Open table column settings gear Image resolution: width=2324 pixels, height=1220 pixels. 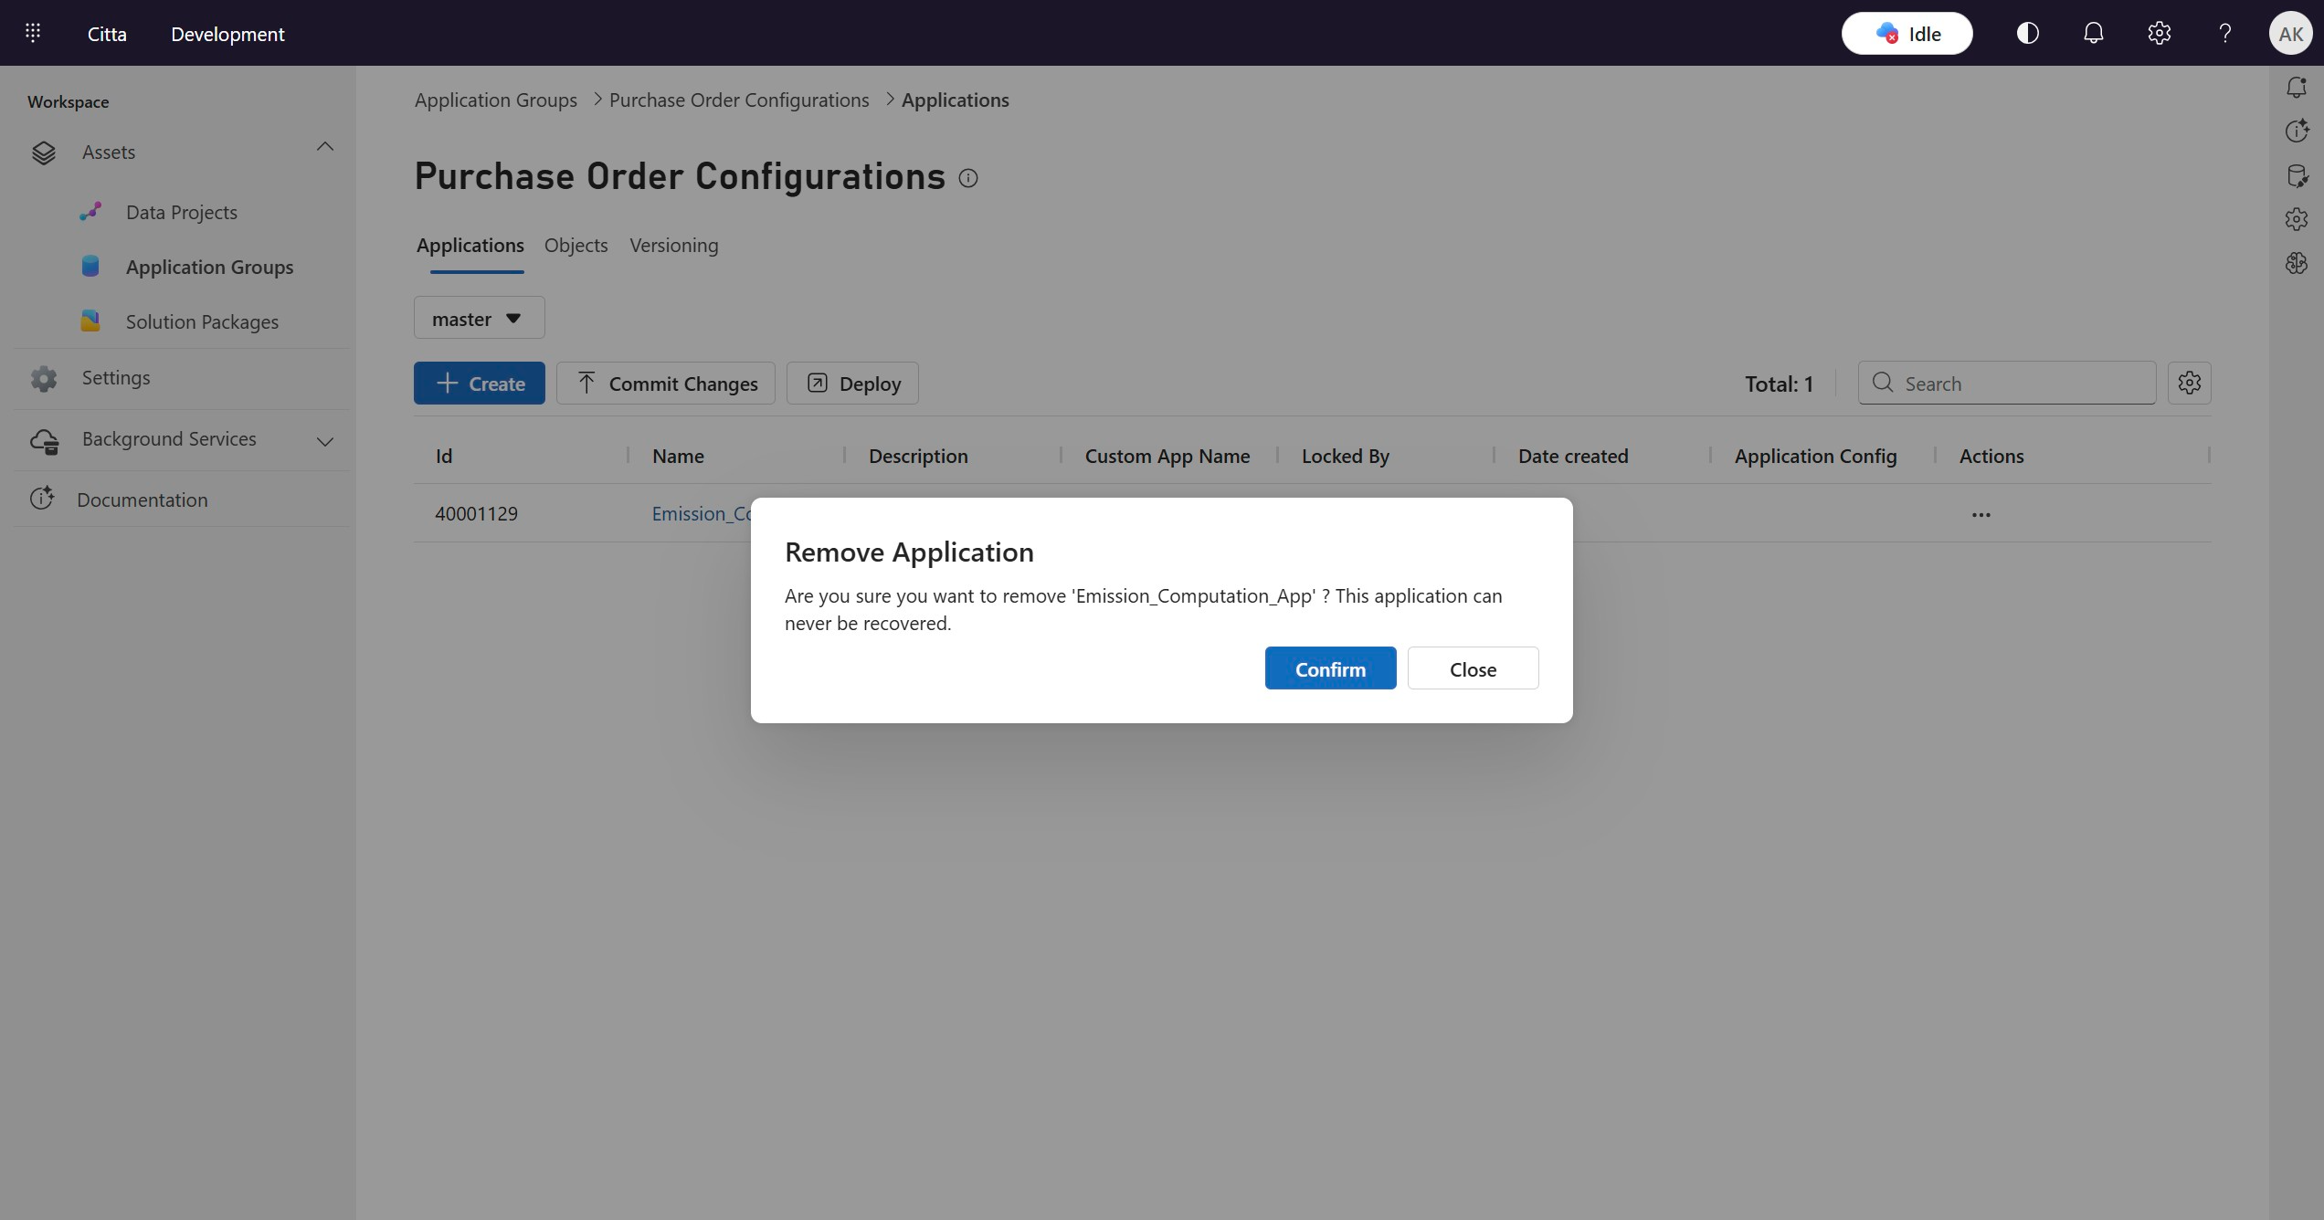[2189, 383]
